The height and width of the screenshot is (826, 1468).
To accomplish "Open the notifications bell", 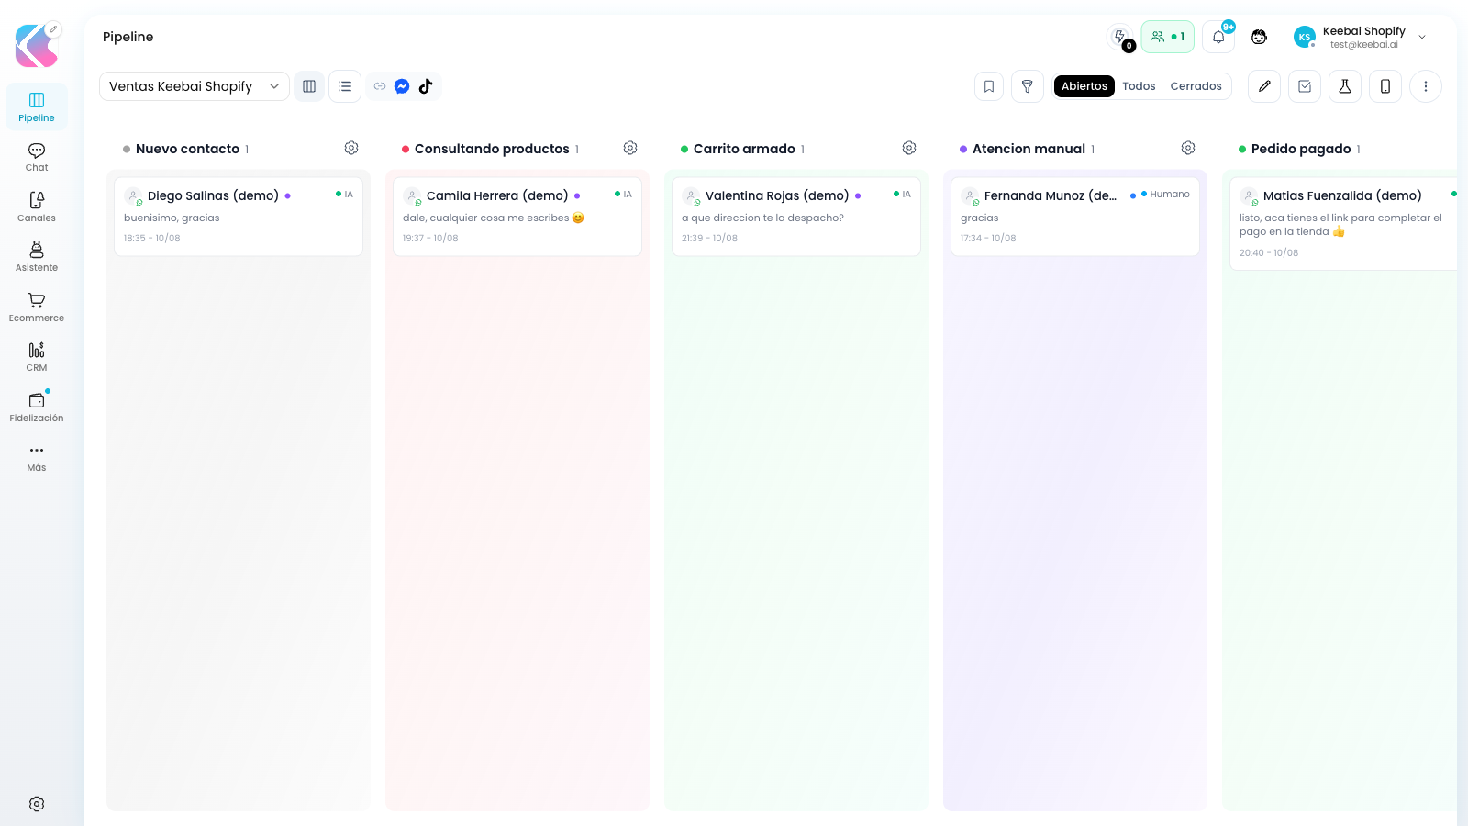I will (1218, 37).
